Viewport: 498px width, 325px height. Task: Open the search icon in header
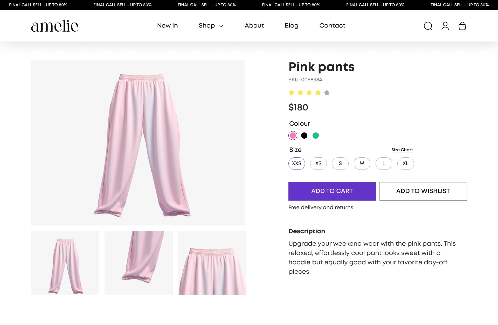[x=428, y=26]
